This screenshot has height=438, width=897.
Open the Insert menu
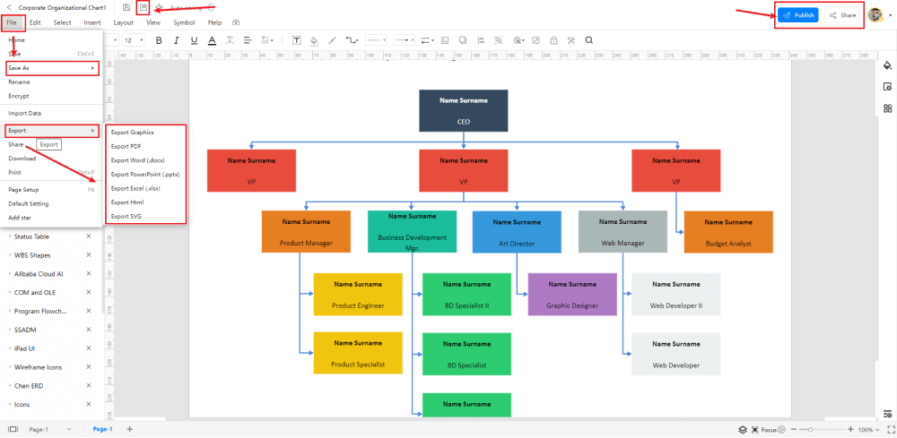[x=92, y=22]
